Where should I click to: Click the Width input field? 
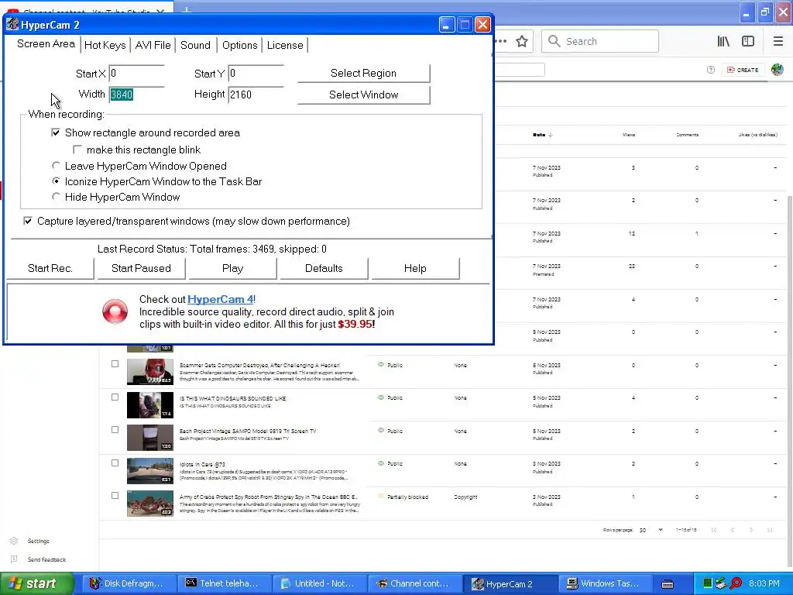coord(136,95)
